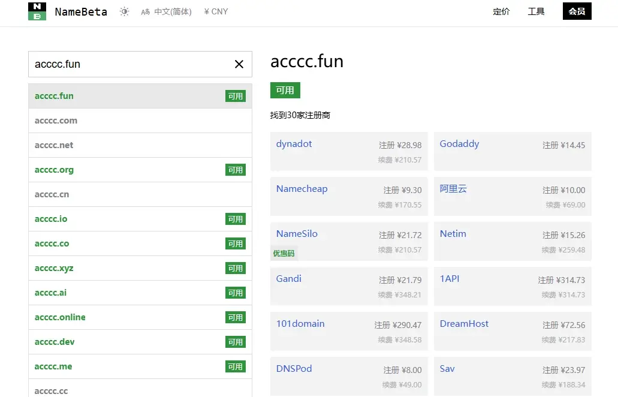Click the 续费 ¥348.21 renewal price for Gandi
Viewport: 618px width, 397px height.
[400, 295]
